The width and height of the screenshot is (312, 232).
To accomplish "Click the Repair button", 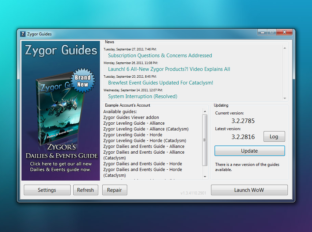I will (115, 190).
